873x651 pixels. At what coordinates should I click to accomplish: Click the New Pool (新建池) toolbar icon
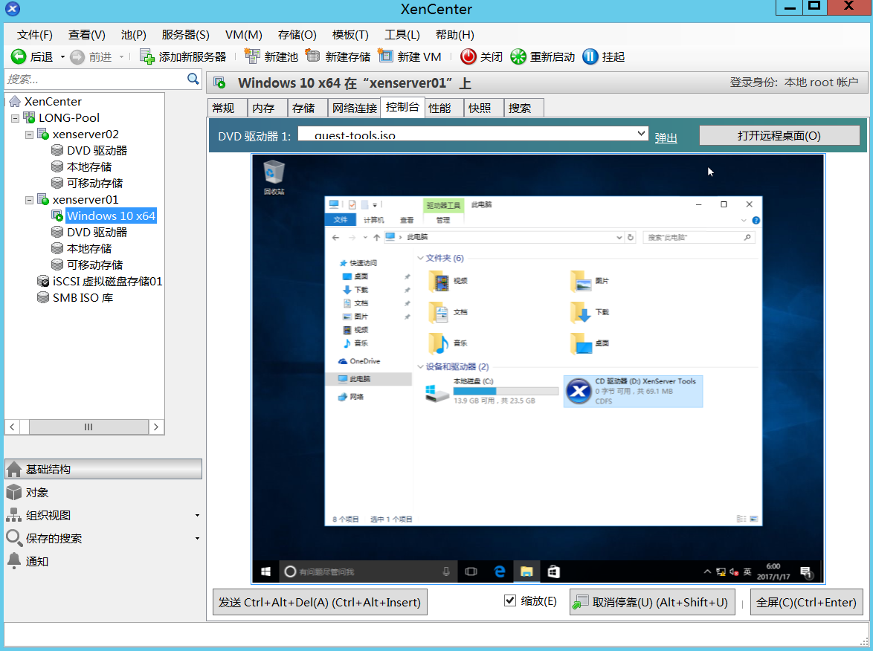pos(252,56)
